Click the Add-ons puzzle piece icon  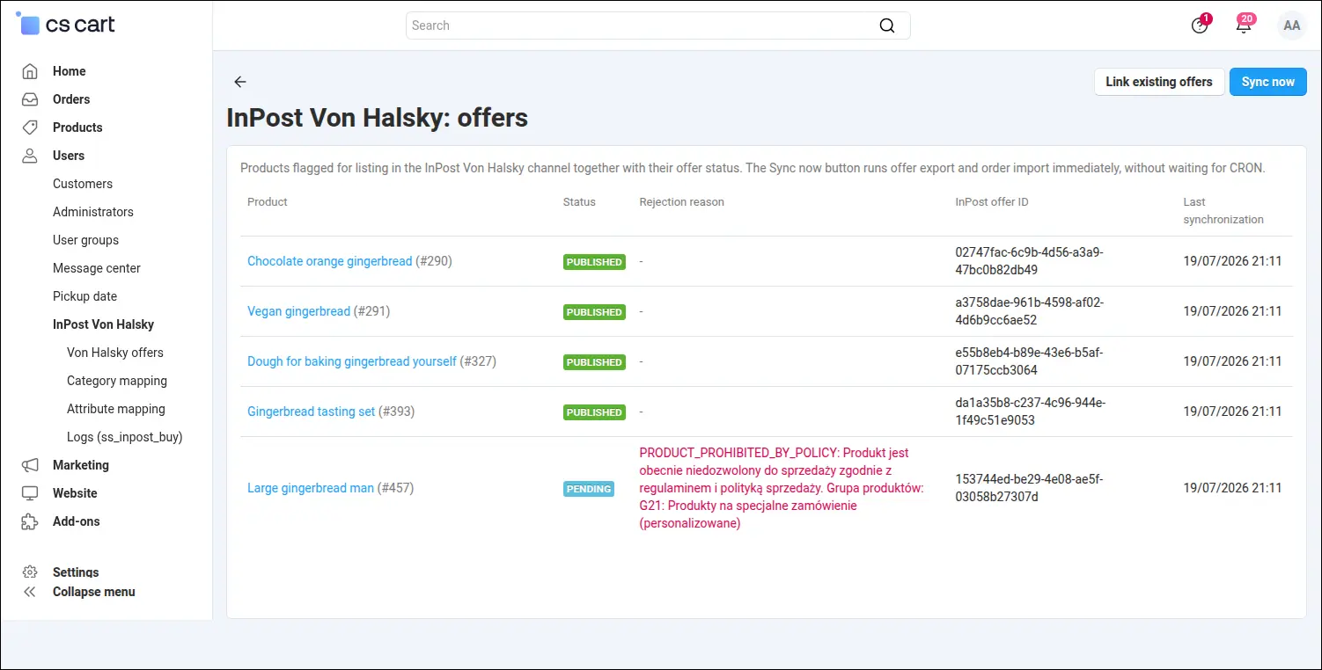tap(30, 521)
